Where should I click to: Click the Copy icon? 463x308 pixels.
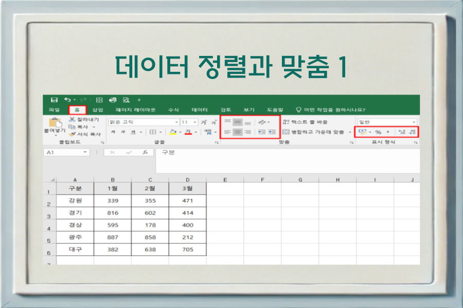[72, 127]
